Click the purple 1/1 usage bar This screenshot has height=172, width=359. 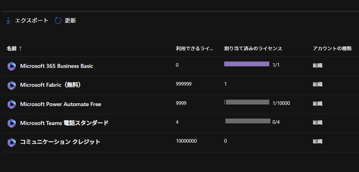[247, 64]
